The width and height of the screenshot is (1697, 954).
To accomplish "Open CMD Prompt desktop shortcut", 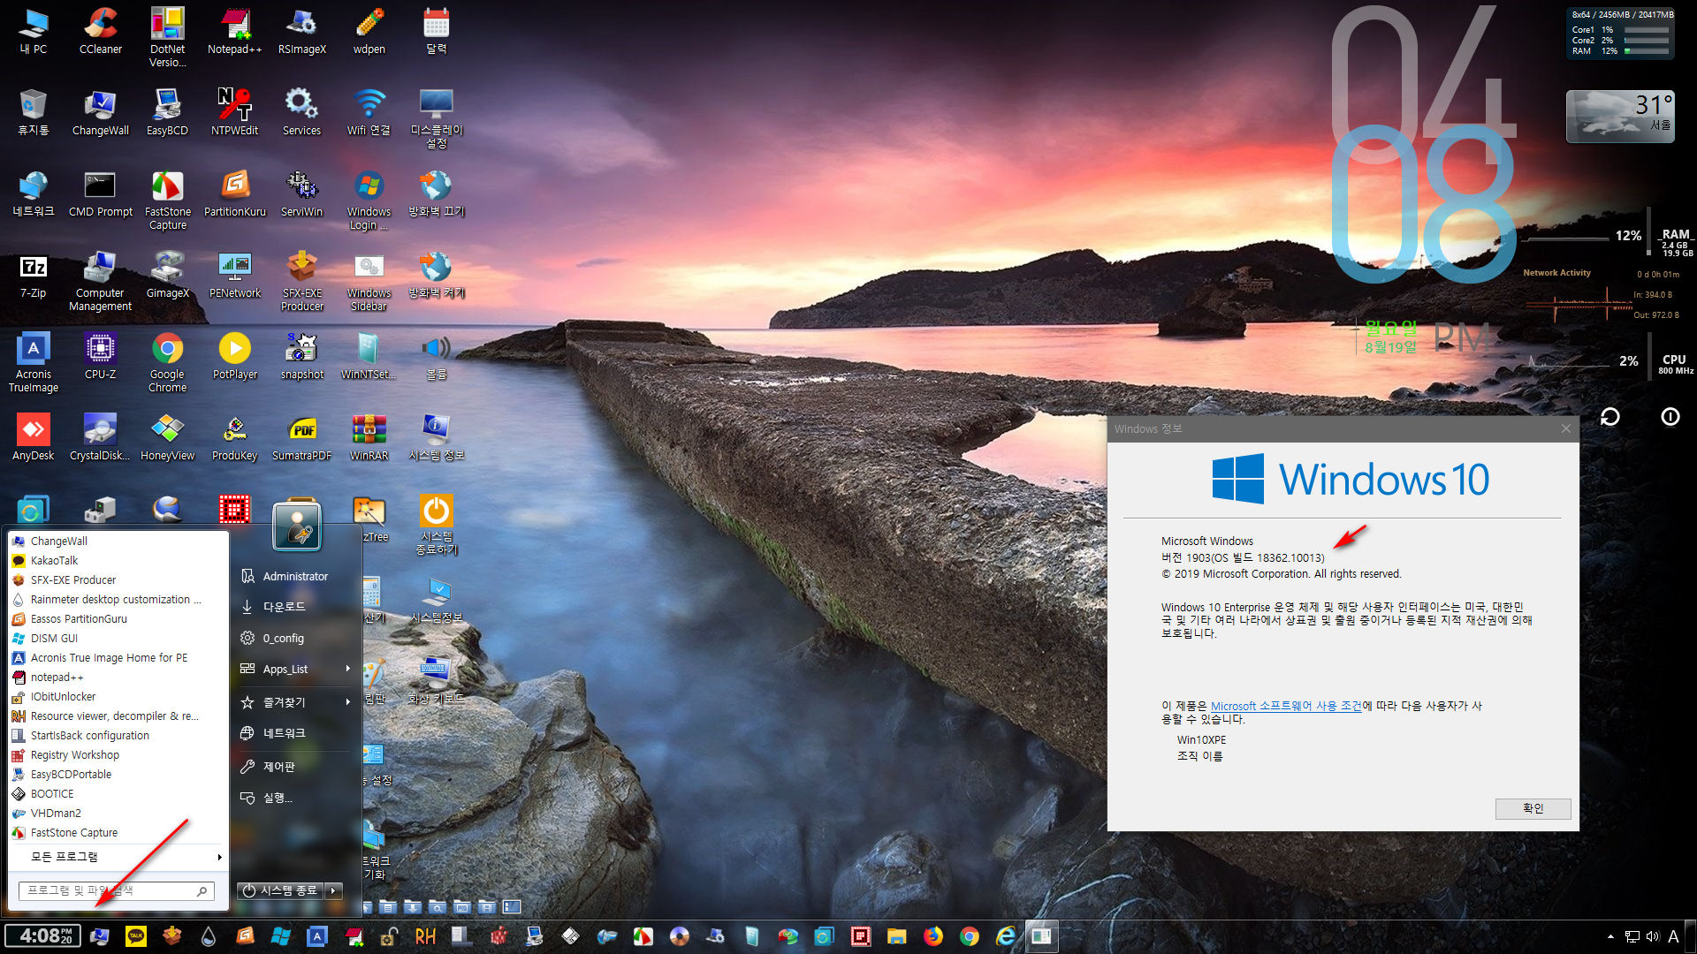I will [100, 193].
